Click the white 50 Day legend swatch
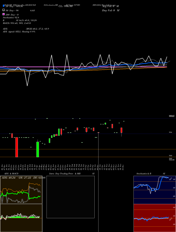 (4, 10)
